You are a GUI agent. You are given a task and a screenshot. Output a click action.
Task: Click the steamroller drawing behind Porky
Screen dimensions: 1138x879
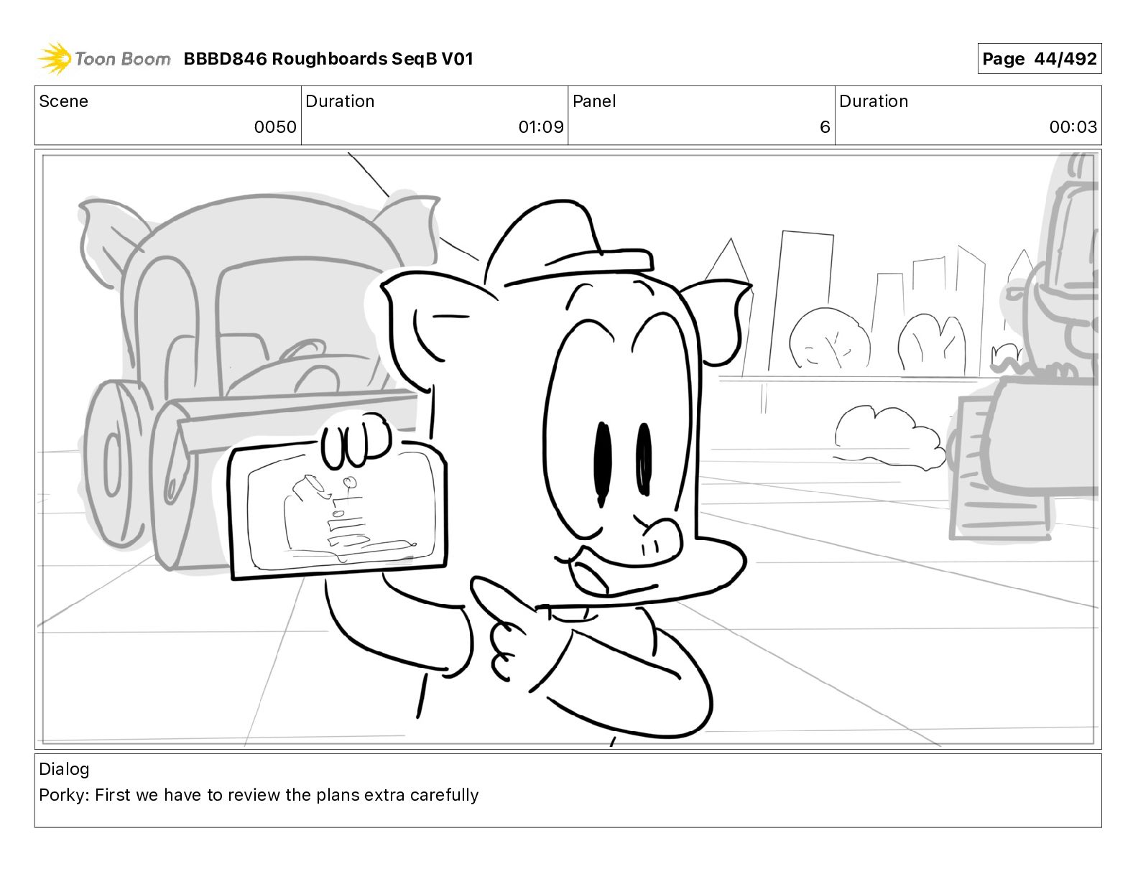pyautogui.click(x=251, y=381)
